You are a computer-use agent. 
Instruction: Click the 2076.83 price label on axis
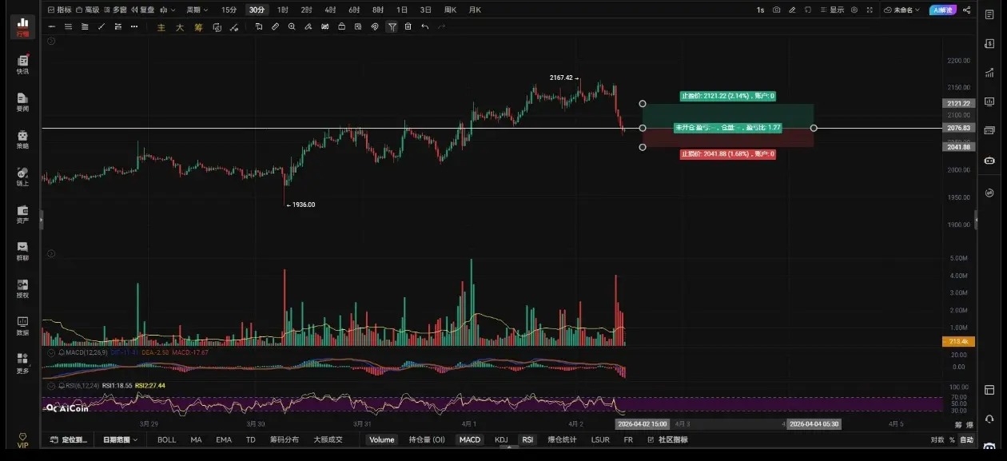(x=957, y=128)
